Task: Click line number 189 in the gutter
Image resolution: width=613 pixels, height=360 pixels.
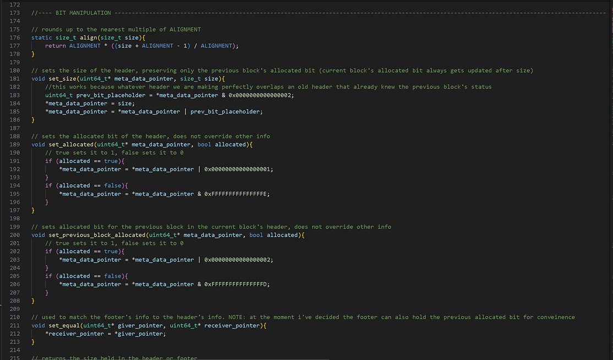Action: (x=14, y=144)
